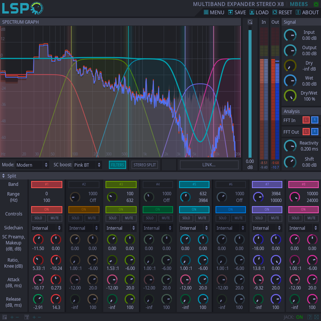
Task: Turn off band #1 ON button
Action: coord(47,209)
